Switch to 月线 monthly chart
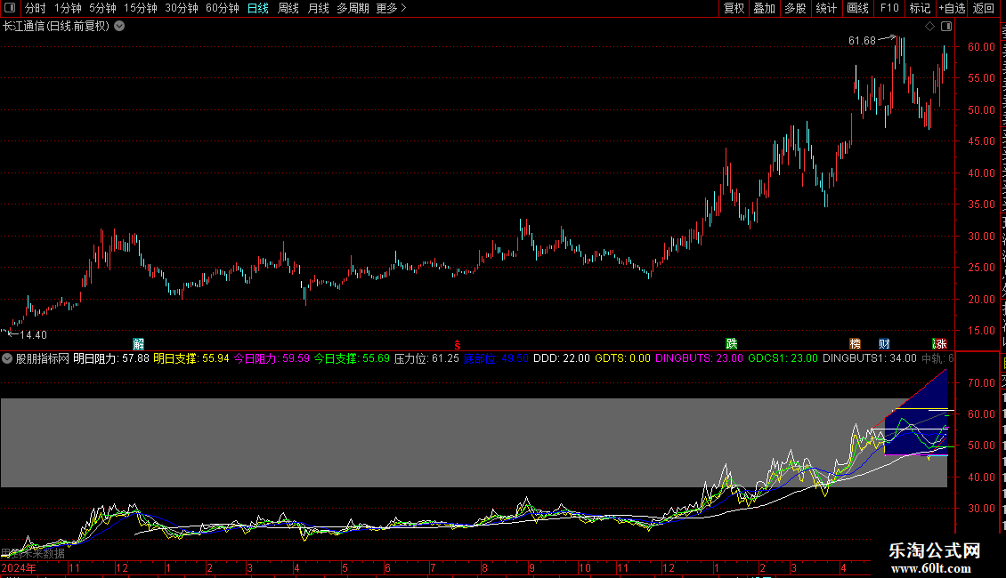 [x=318, y=8]
